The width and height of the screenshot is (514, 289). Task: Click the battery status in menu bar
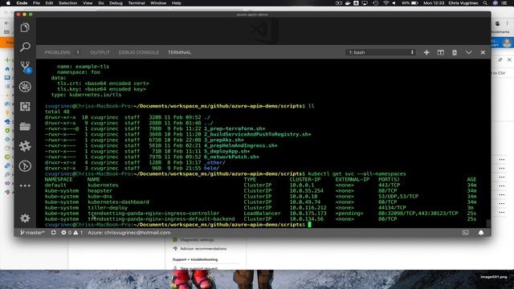coord(410,3)
